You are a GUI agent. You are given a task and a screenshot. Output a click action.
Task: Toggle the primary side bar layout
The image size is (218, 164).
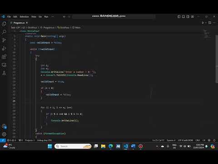(x=179, y=16)
